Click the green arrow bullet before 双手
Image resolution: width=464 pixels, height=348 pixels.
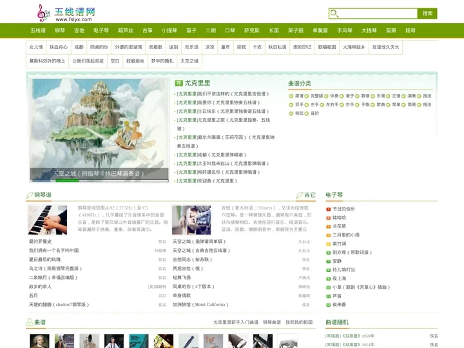pyautogui.click(x=291, y=105)
